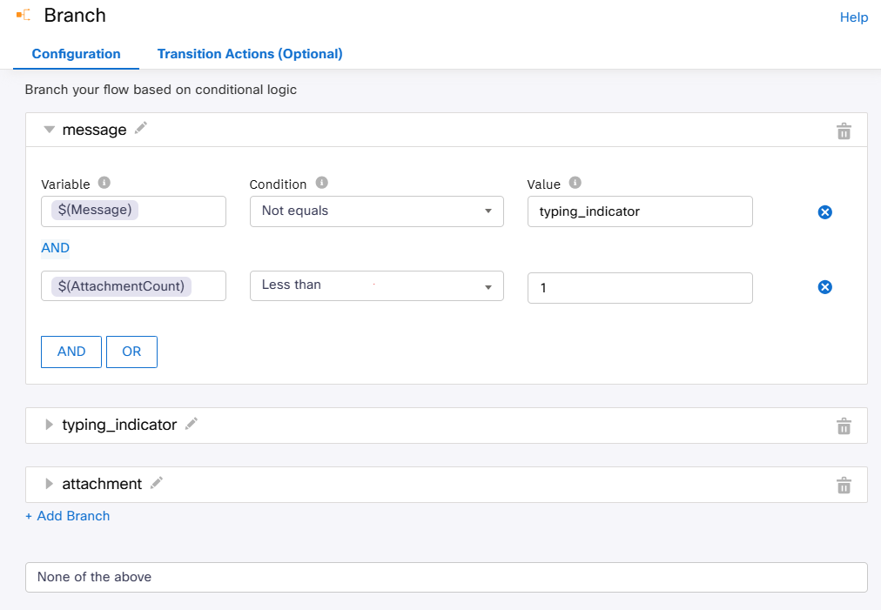Remove the $(Message) condition row
The width and height of the screenshot is (881, 610).
(824, 212)
